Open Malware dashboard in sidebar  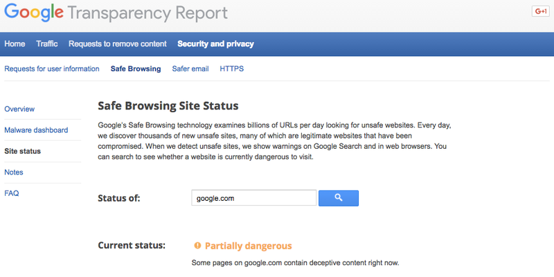[x=36, y=130]
